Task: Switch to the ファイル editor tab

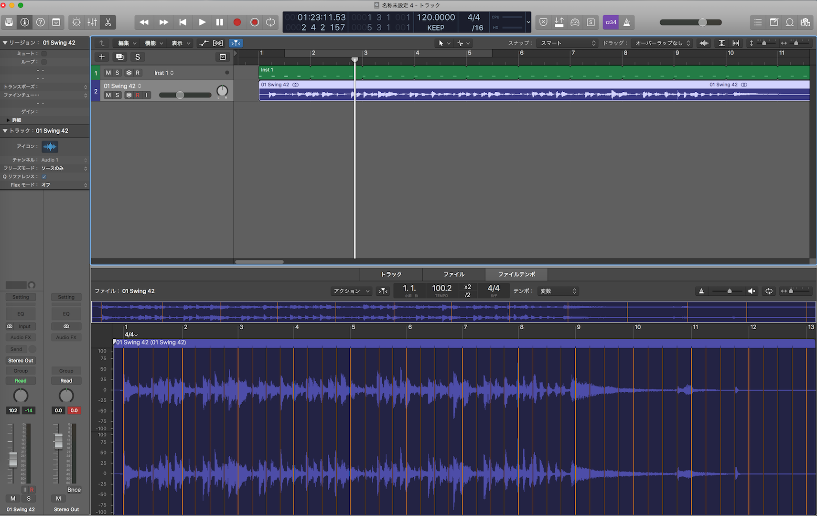Action: click(453, 274)
